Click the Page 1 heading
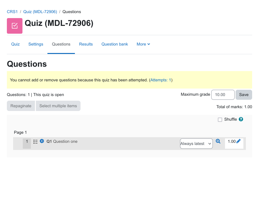This screenshot has width=259, height=212. click(x=20, y=132)
